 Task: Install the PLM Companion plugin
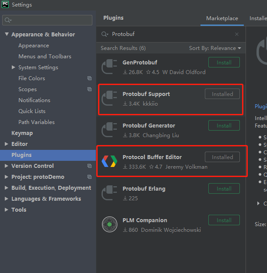coord(224,220)
